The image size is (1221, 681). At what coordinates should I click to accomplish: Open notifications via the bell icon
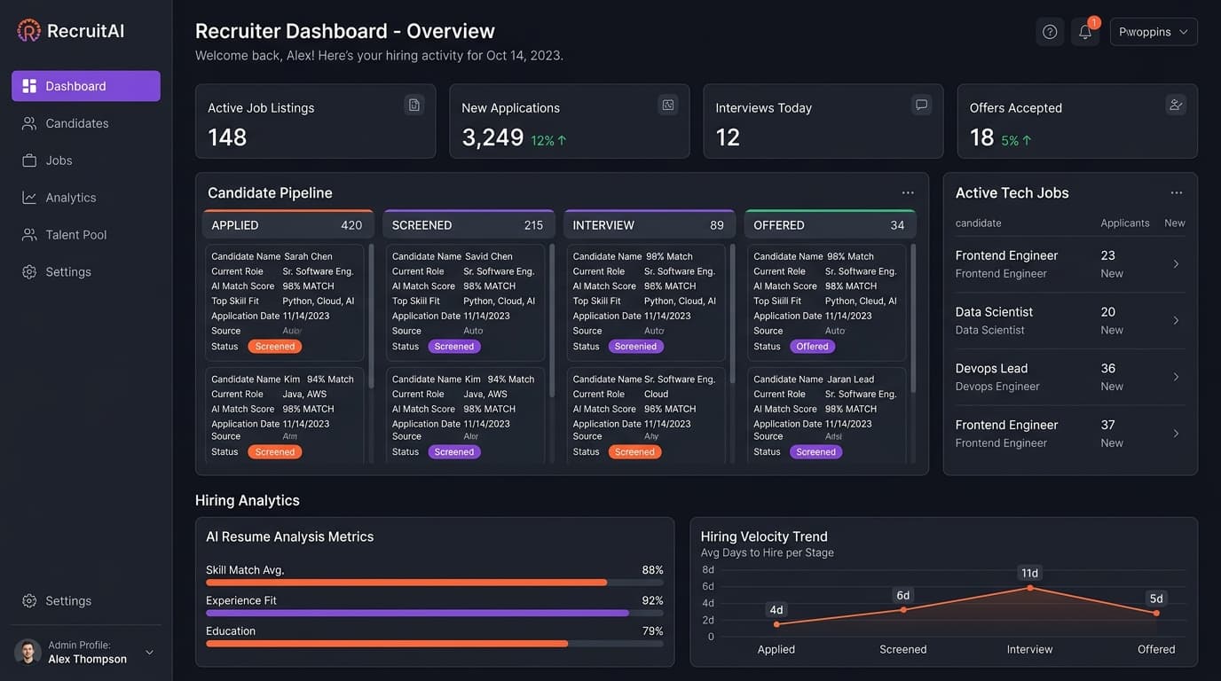1085,32
